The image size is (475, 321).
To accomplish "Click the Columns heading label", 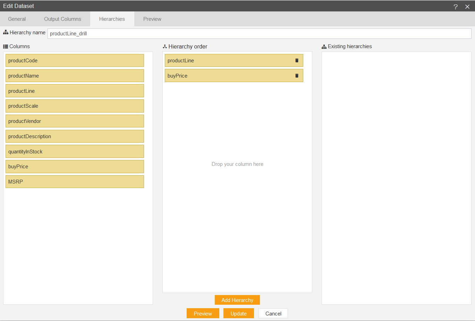I will pyautogui.click(x=19, y=46).
